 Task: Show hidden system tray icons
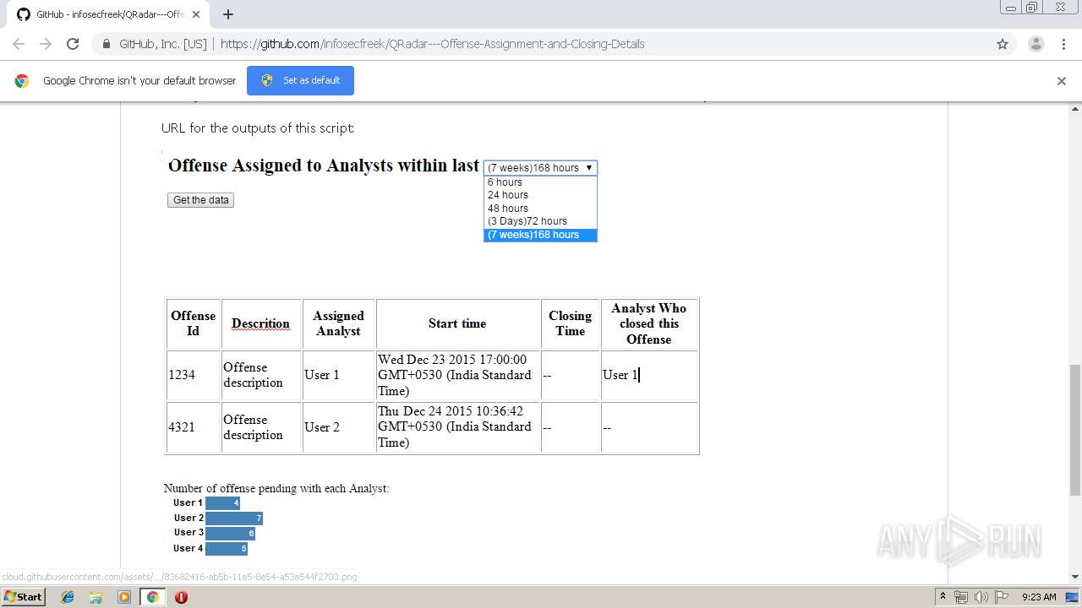[943, 597]
